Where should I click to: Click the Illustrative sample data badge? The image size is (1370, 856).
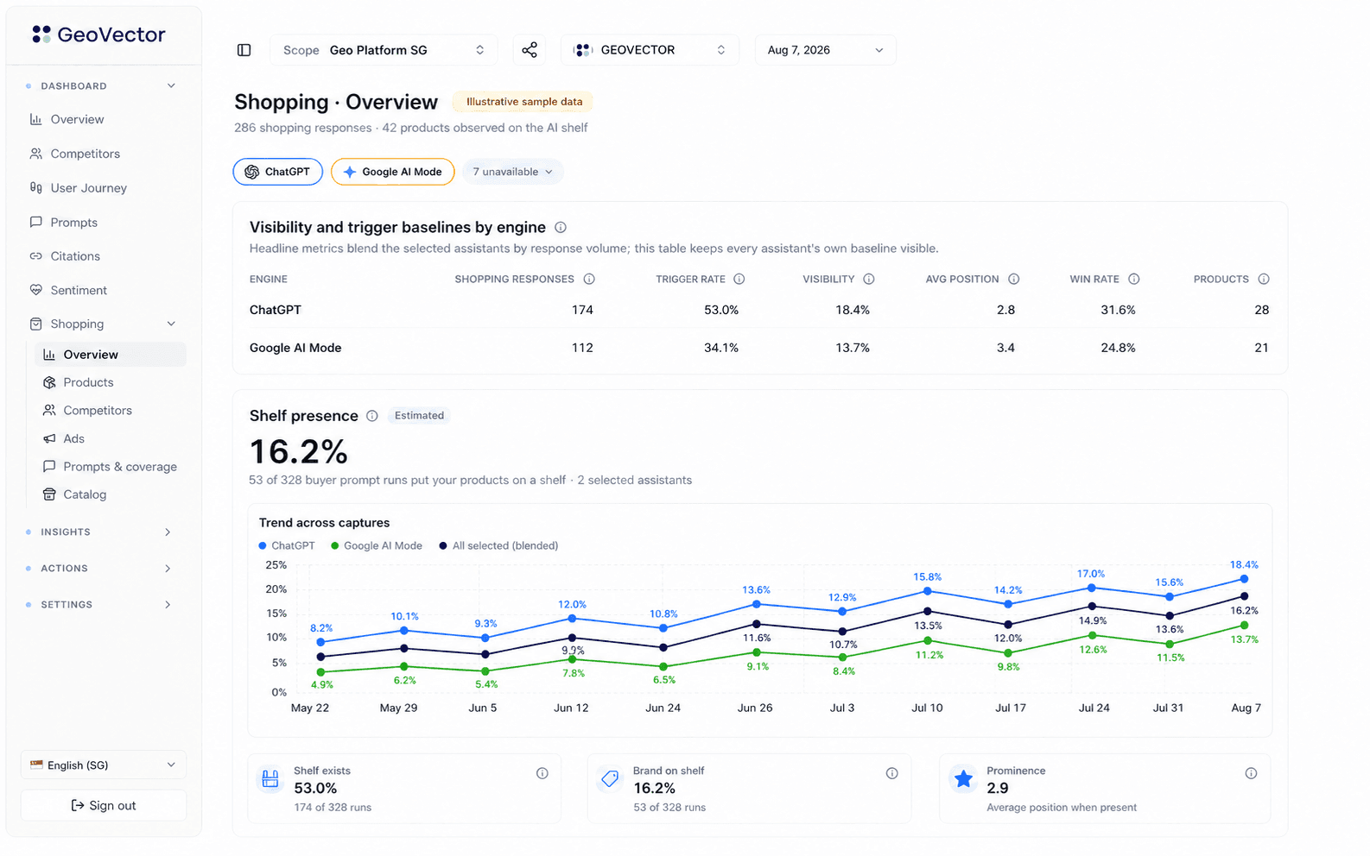524,102
